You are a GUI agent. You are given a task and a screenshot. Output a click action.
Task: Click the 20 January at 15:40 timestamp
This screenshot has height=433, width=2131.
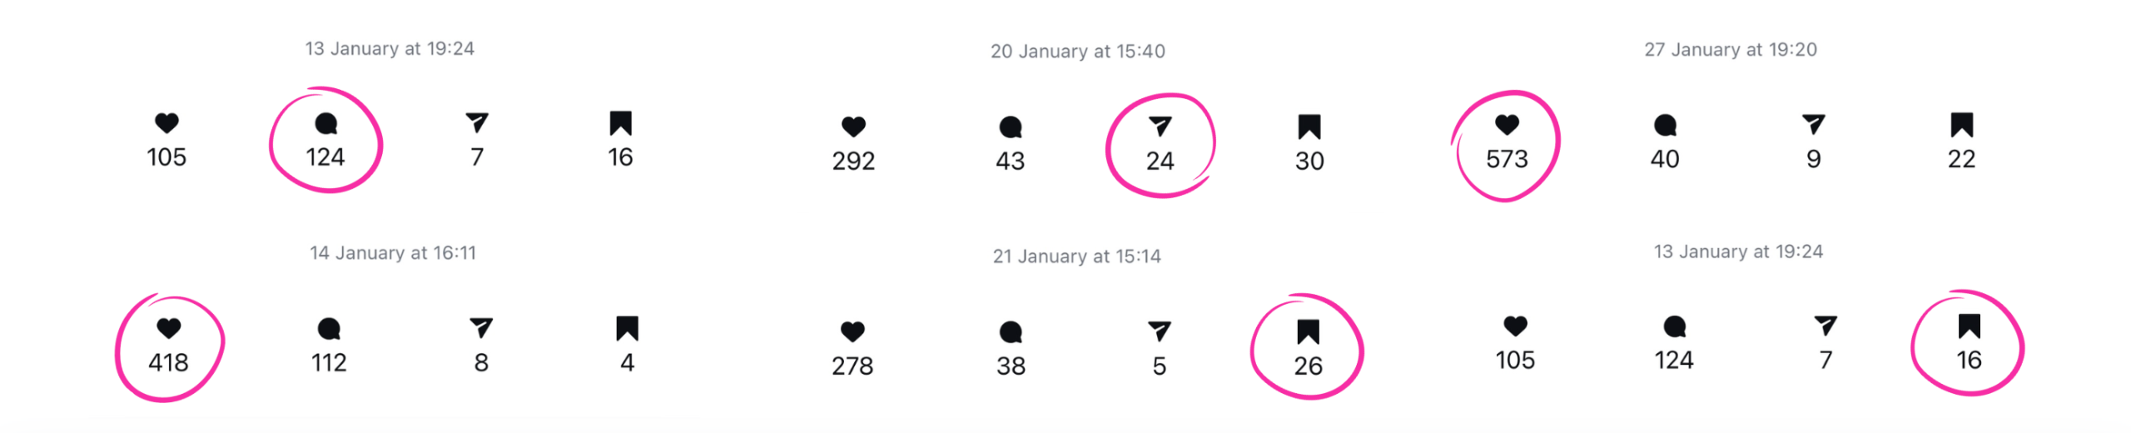[1077, 52]
